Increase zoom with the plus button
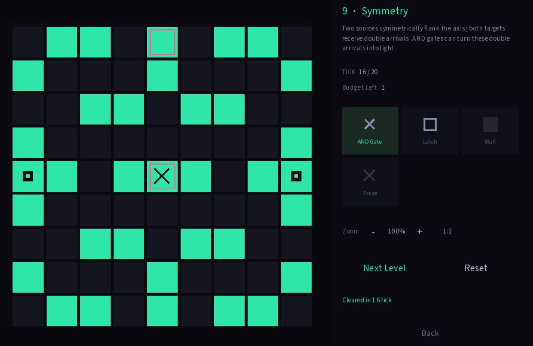This screenshot has width=533, height=346. [x=420, y=231]
